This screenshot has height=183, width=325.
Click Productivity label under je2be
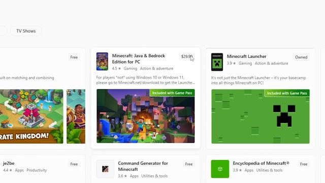[37, 170]
